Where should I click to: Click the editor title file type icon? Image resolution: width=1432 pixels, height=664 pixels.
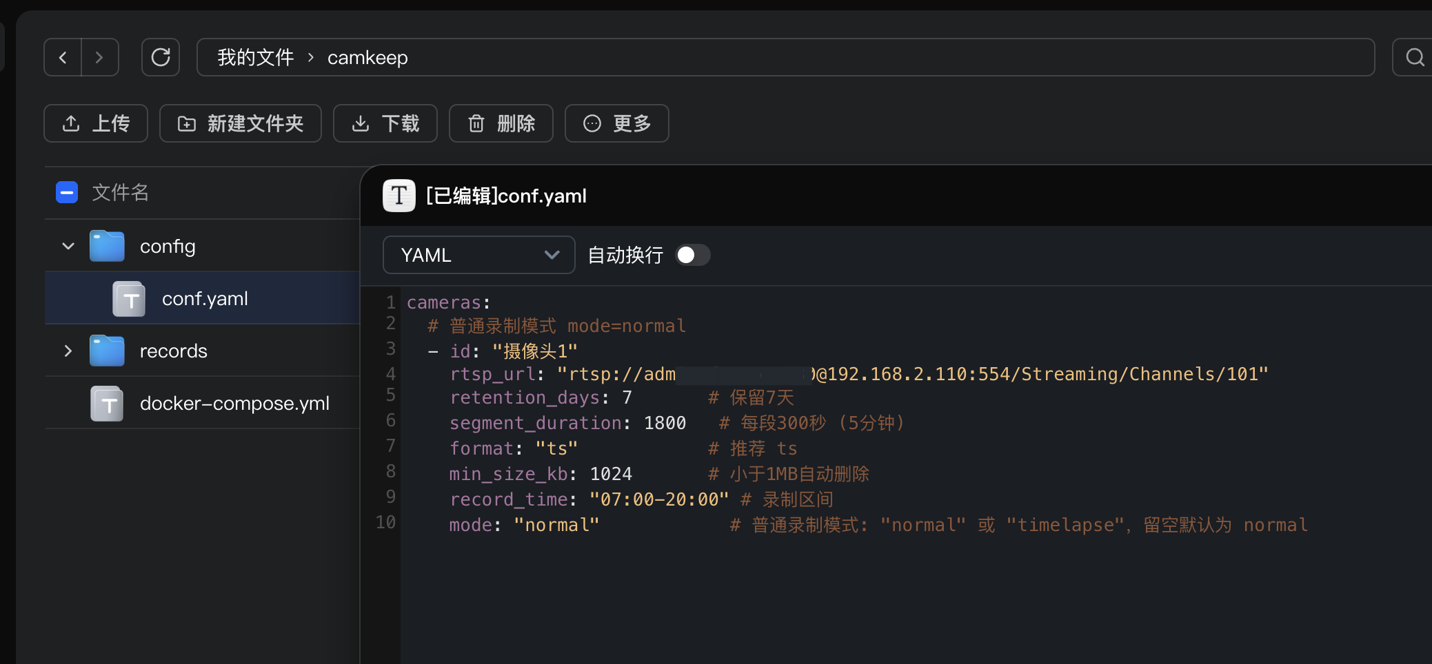click(x=399, y=196)
